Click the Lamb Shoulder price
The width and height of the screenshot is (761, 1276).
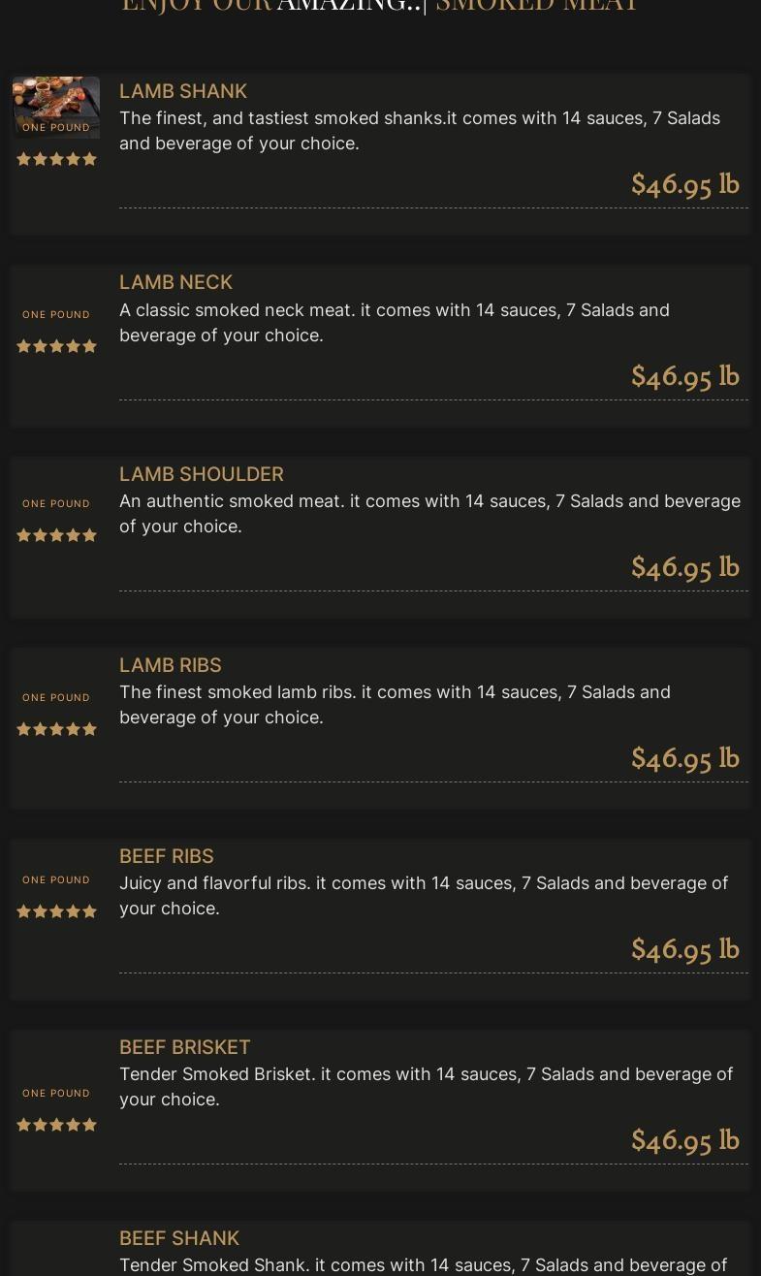point(684,567)
